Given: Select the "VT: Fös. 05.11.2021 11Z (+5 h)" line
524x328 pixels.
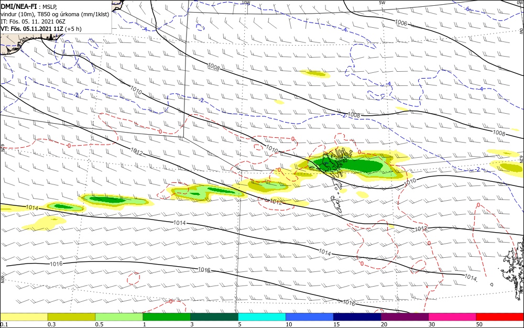Looking at the screenshot, I should pos(41,29).
